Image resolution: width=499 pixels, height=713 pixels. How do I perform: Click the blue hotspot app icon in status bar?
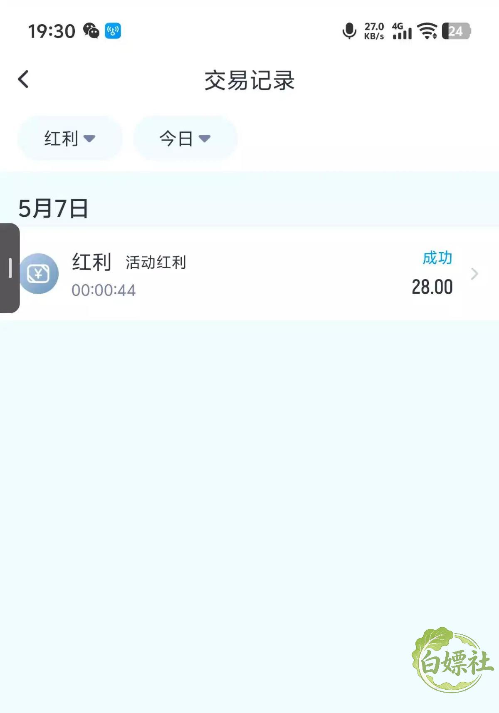tap(113, 31)
